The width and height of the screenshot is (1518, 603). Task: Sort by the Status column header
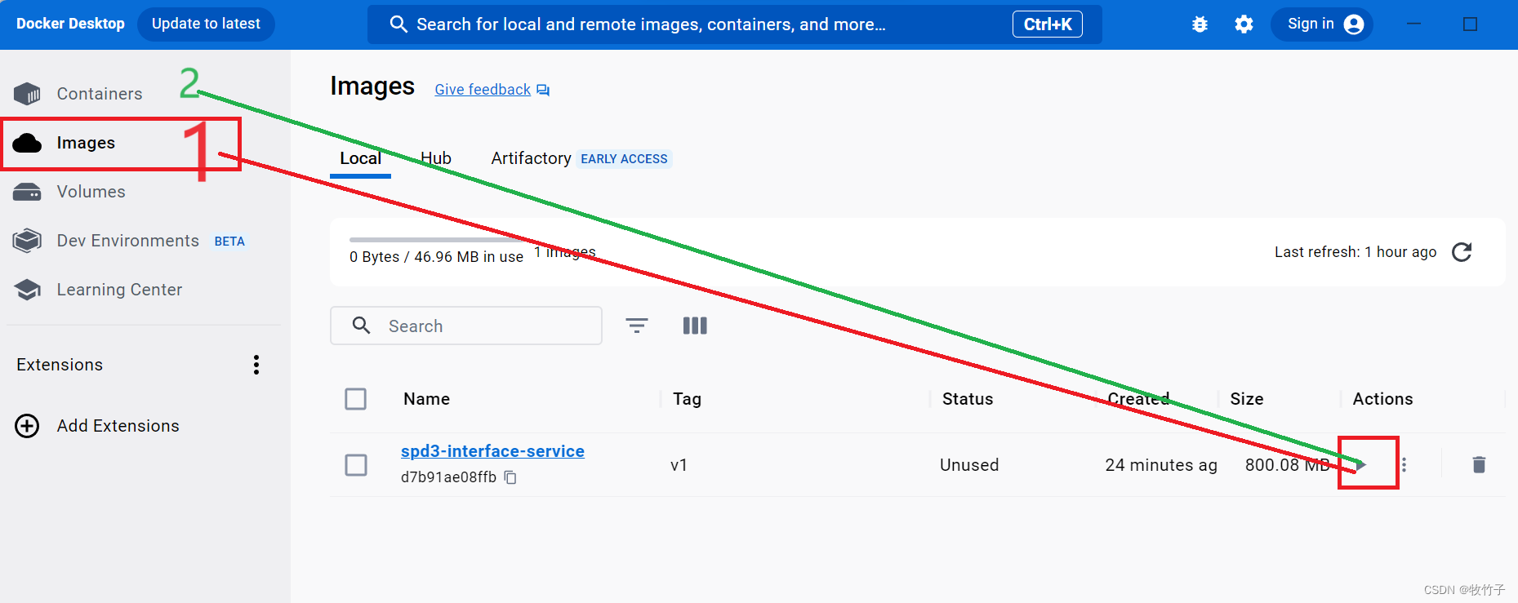968,399
